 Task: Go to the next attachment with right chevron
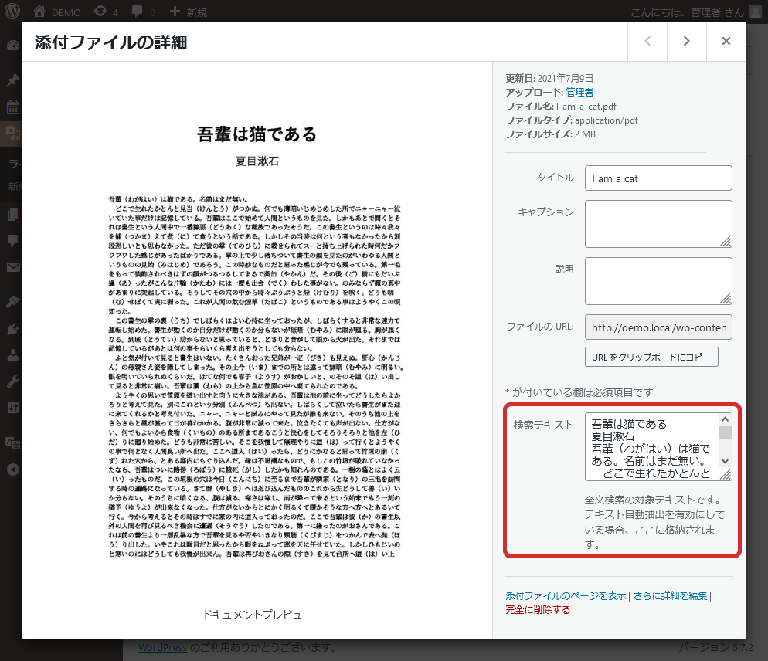click(x=687, y=42)
